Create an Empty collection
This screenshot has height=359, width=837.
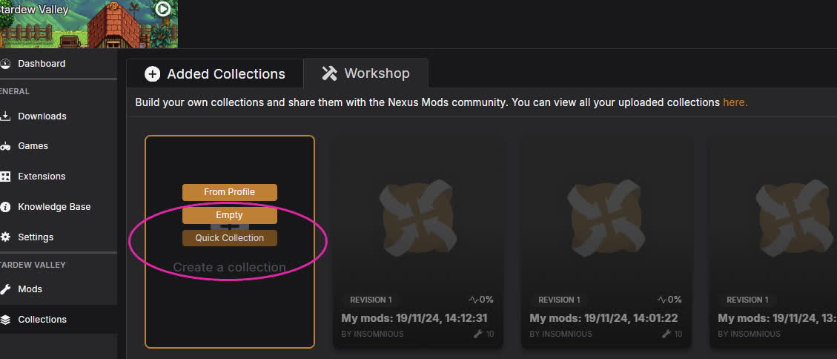(230, 215)
